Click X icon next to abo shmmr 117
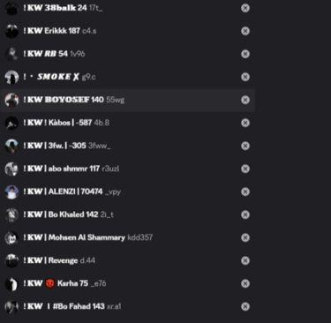This screenshot has width=331, height=323. pos(245,169)
